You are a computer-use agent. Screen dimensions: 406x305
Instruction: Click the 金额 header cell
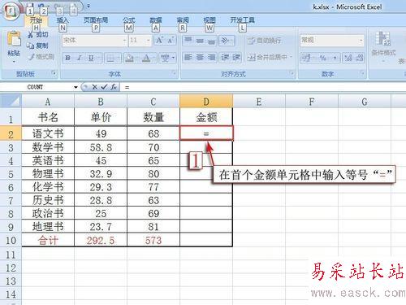206,117
